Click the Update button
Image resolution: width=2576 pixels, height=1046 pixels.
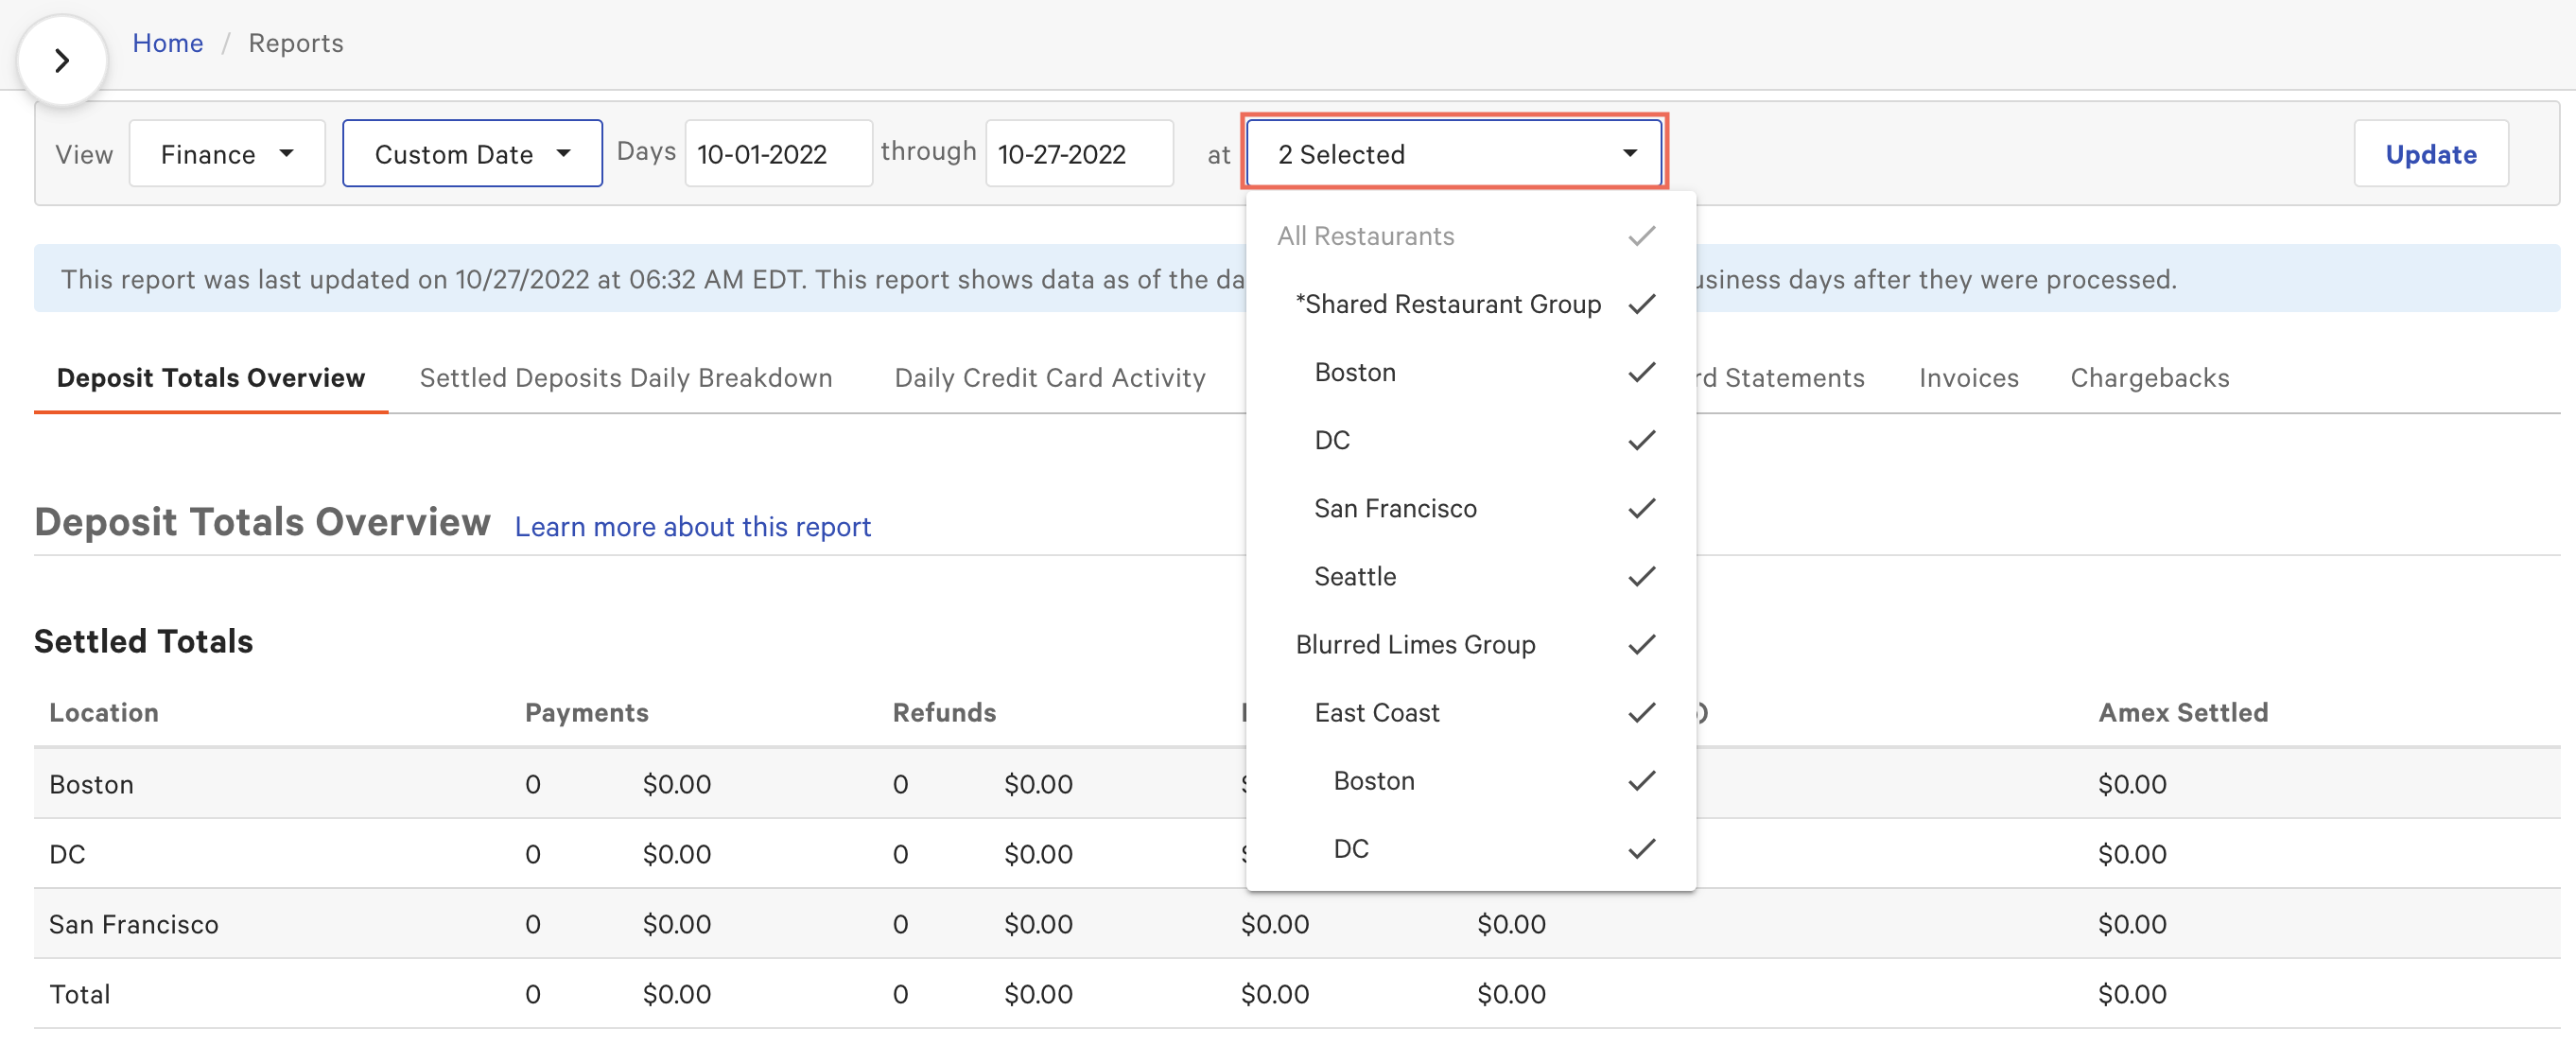[2431, 153]
